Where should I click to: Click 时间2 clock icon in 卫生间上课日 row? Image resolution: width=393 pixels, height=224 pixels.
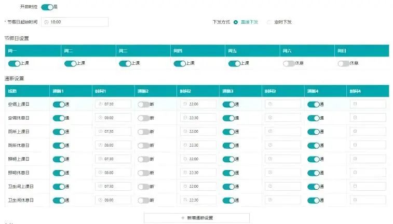point(185,186)
